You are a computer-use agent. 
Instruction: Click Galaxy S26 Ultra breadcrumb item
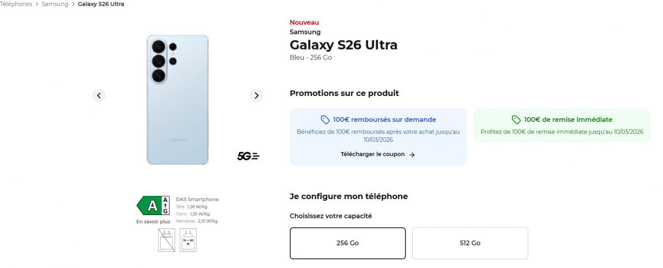[101, 4]
